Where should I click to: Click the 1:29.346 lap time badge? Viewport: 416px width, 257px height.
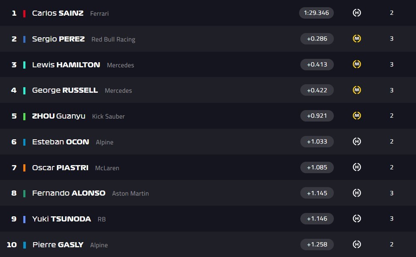(x=316, y=13)
